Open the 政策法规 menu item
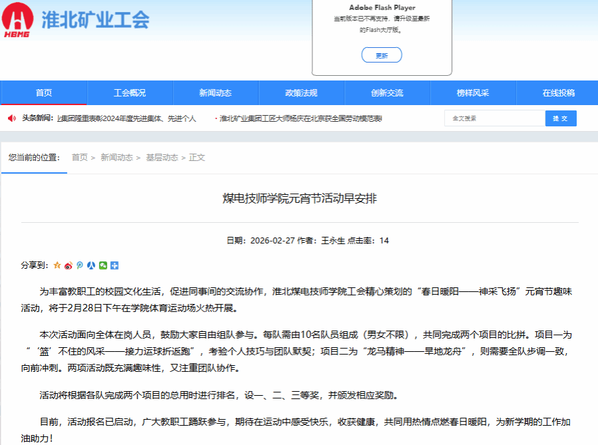 coord(301,93)
